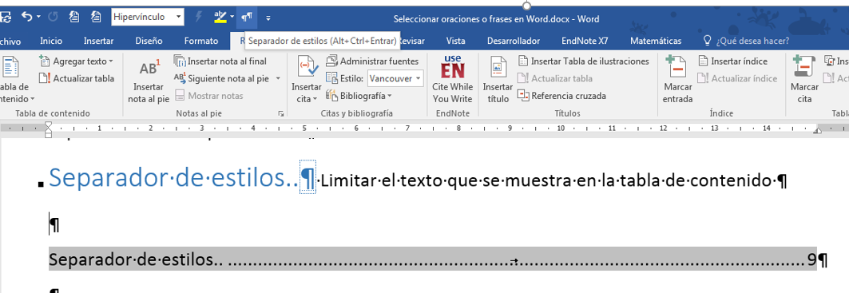Click the shaded table of contents entry
Screen dimensions: 849x293
(x=433, y=259)
